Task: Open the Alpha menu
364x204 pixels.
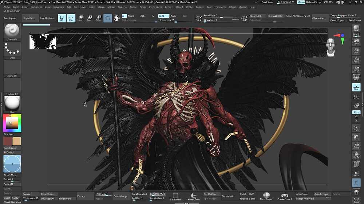Action: pos(7,7)
